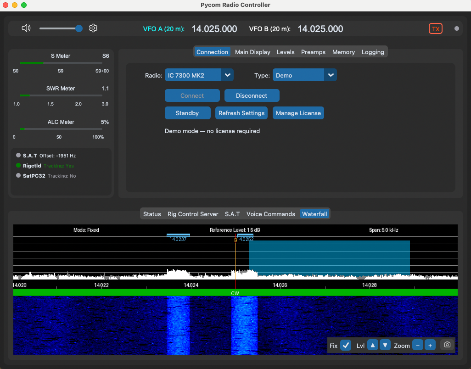The image size is (471, 369).
Task: Open Manage License
Action: 298,113
